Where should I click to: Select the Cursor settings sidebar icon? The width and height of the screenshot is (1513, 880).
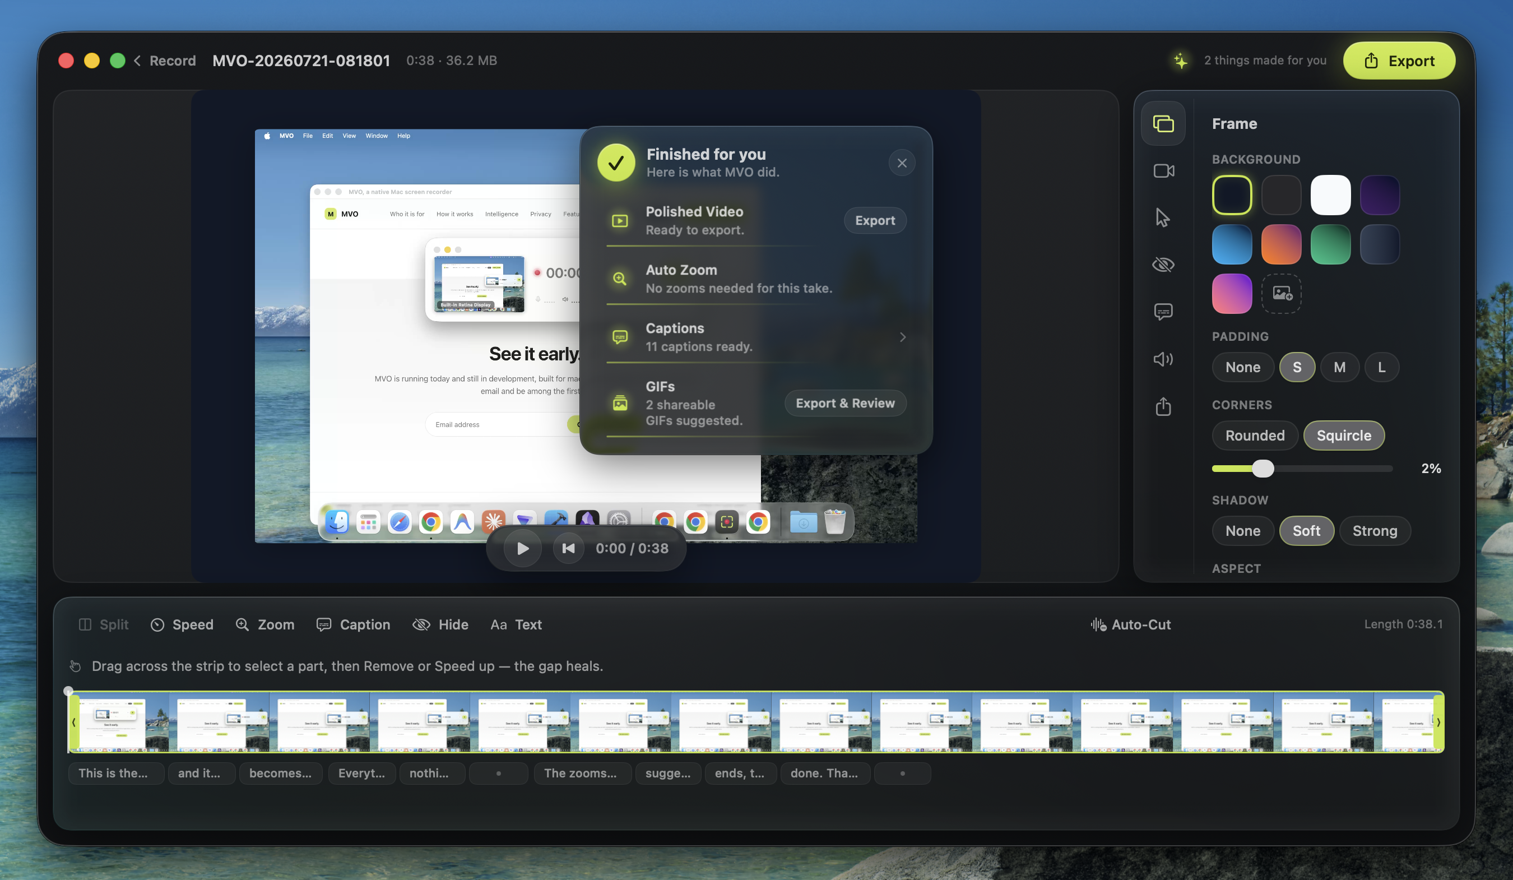click(1163, 217)
